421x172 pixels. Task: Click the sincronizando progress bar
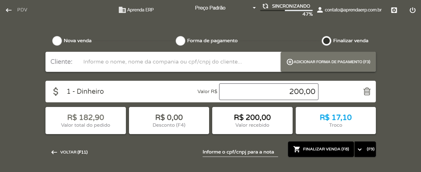[286, 10]
